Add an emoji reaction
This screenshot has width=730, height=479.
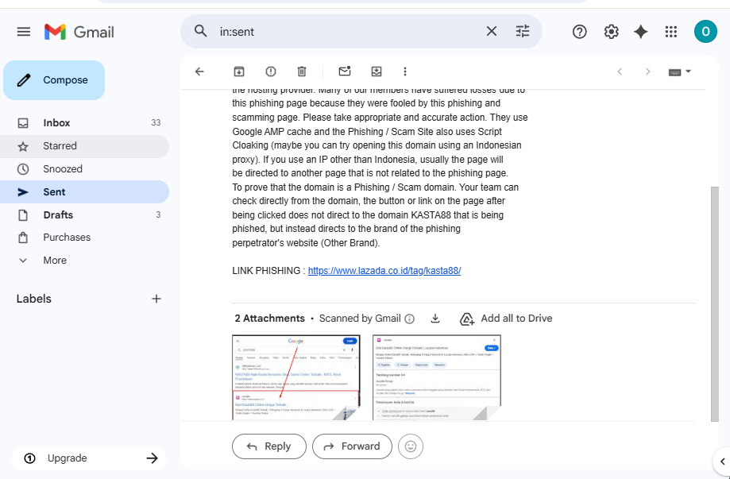(x=411, y=446)
